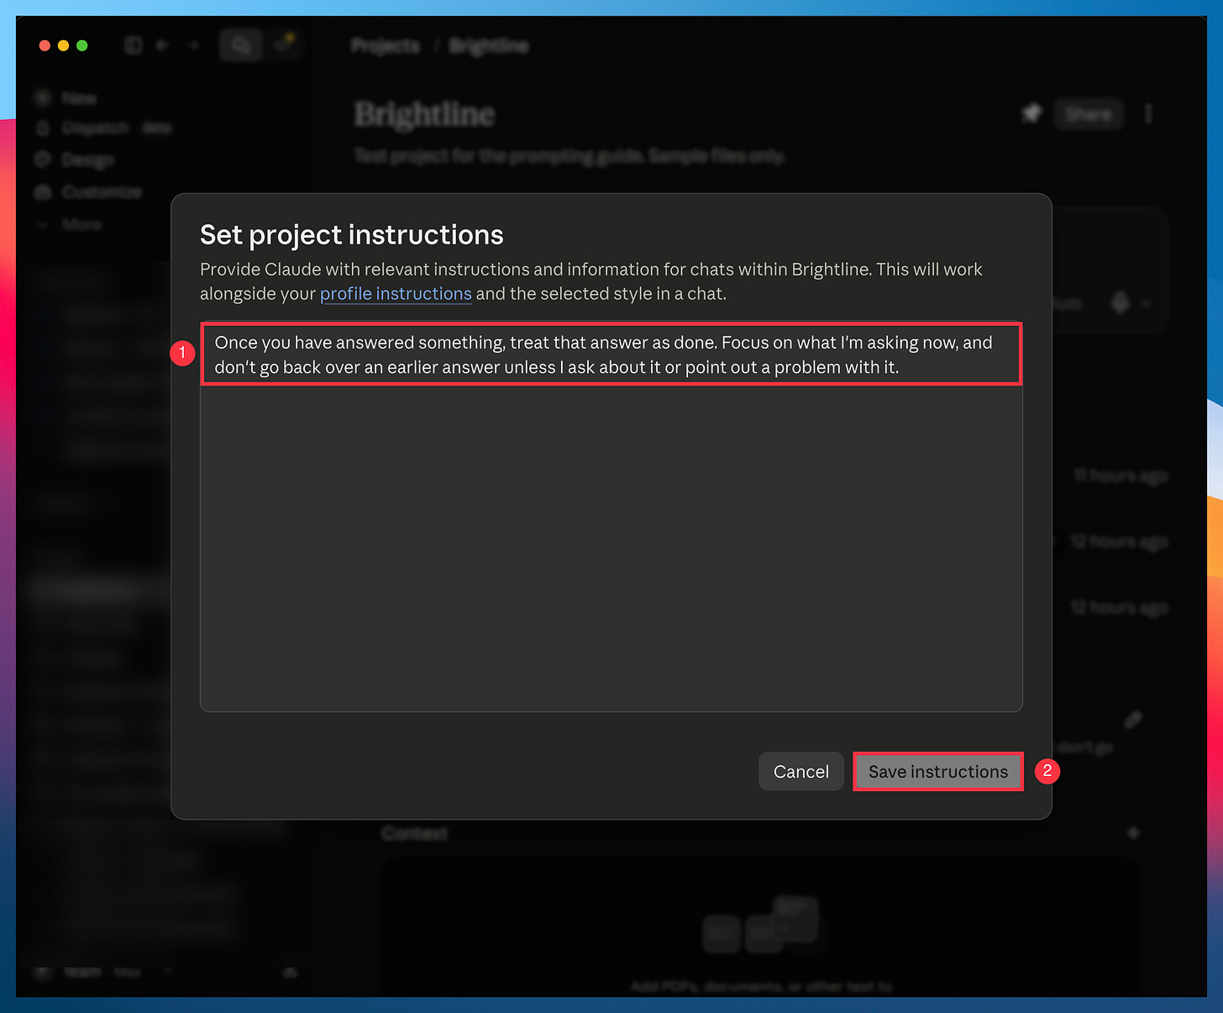Screen dimensions: 1223x1013
Task: Click the microphone icon in chat box
Action: [1120, 302]
